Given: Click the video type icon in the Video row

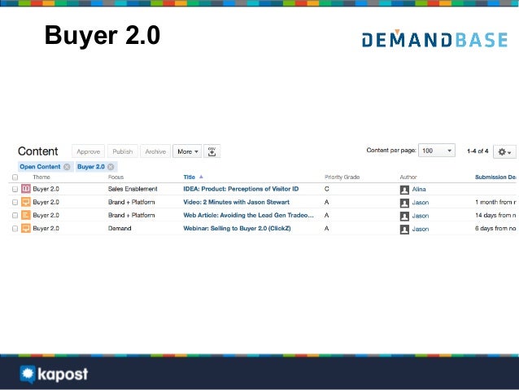Looking at the screenshot, I should point(26,202).
